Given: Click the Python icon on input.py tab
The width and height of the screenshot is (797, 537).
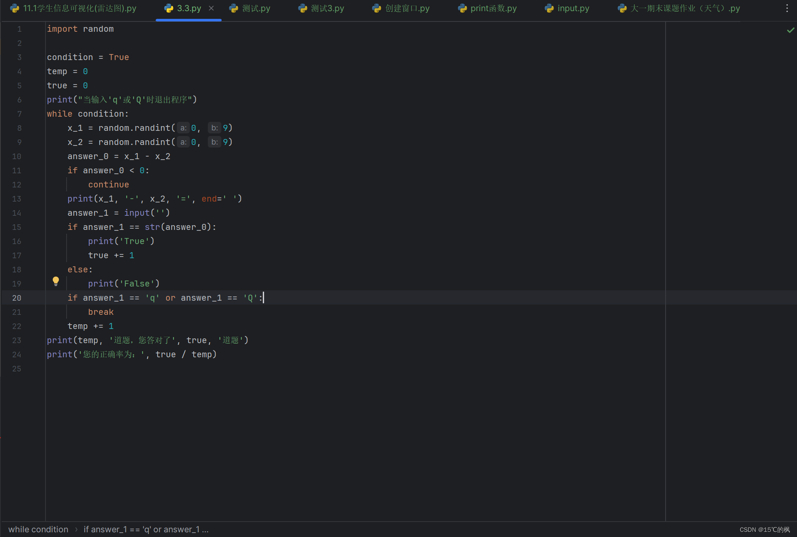Looking at the screenshot, I should tap(549, 8).
